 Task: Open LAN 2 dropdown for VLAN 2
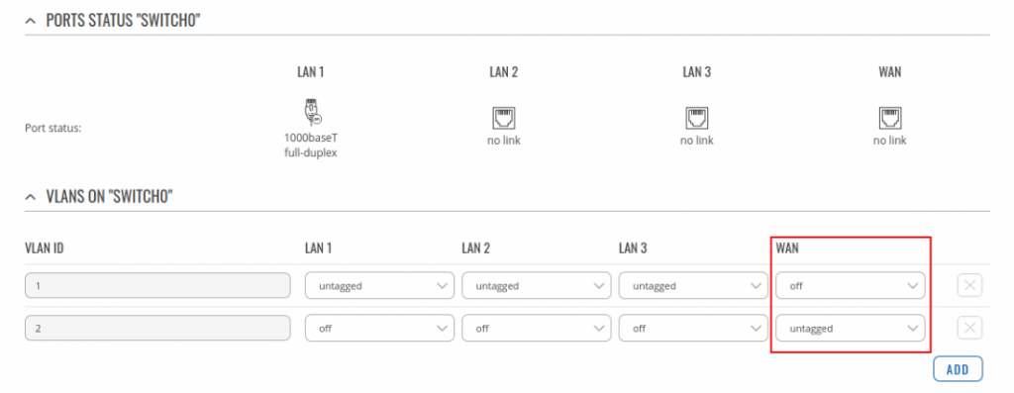[536, 329]
